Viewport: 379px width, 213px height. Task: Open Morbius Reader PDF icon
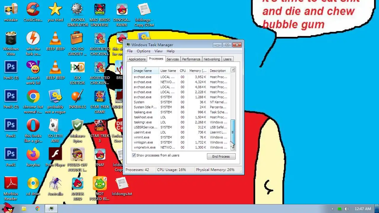point(11,189)
